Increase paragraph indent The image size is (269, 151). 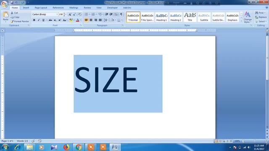tap(111, 14)
